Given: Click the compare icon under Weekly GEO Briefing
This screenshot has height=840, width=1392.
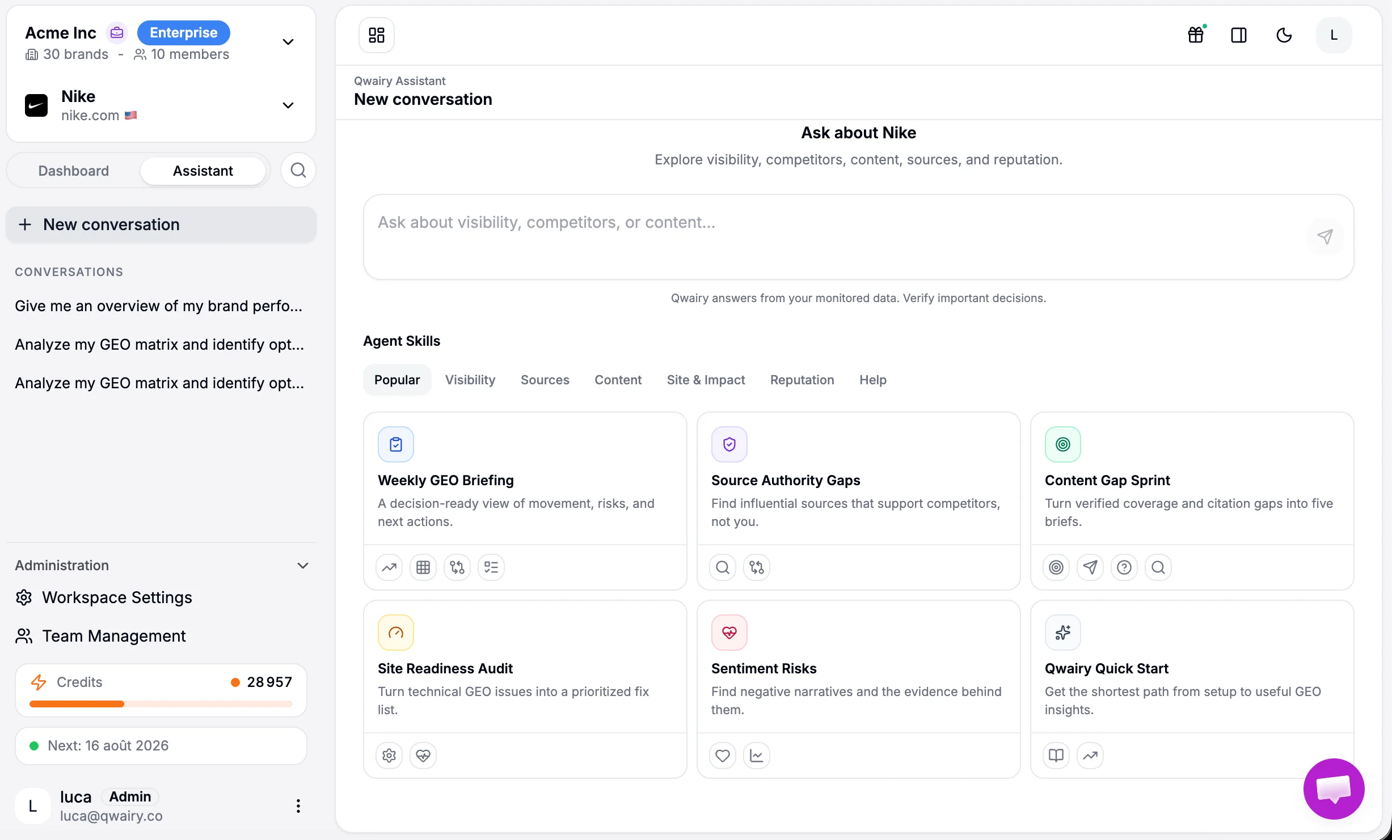Looking at the screenshot, I should point(457,567).
